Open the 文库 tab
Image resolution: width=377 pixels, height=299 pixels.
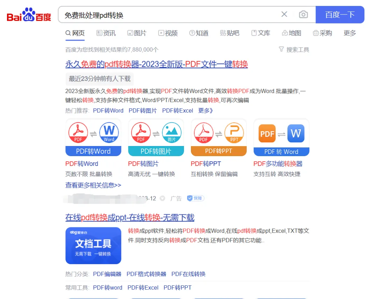click(x=261, y=33)
